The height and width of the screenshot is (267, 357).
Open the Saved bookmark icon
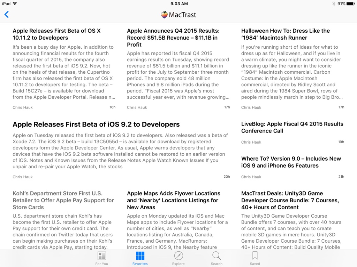255,256
